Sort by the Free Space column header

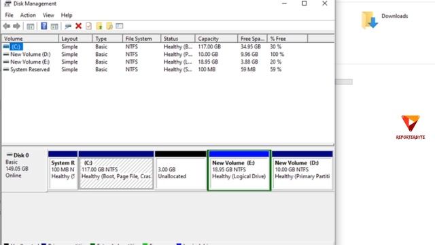252,39
